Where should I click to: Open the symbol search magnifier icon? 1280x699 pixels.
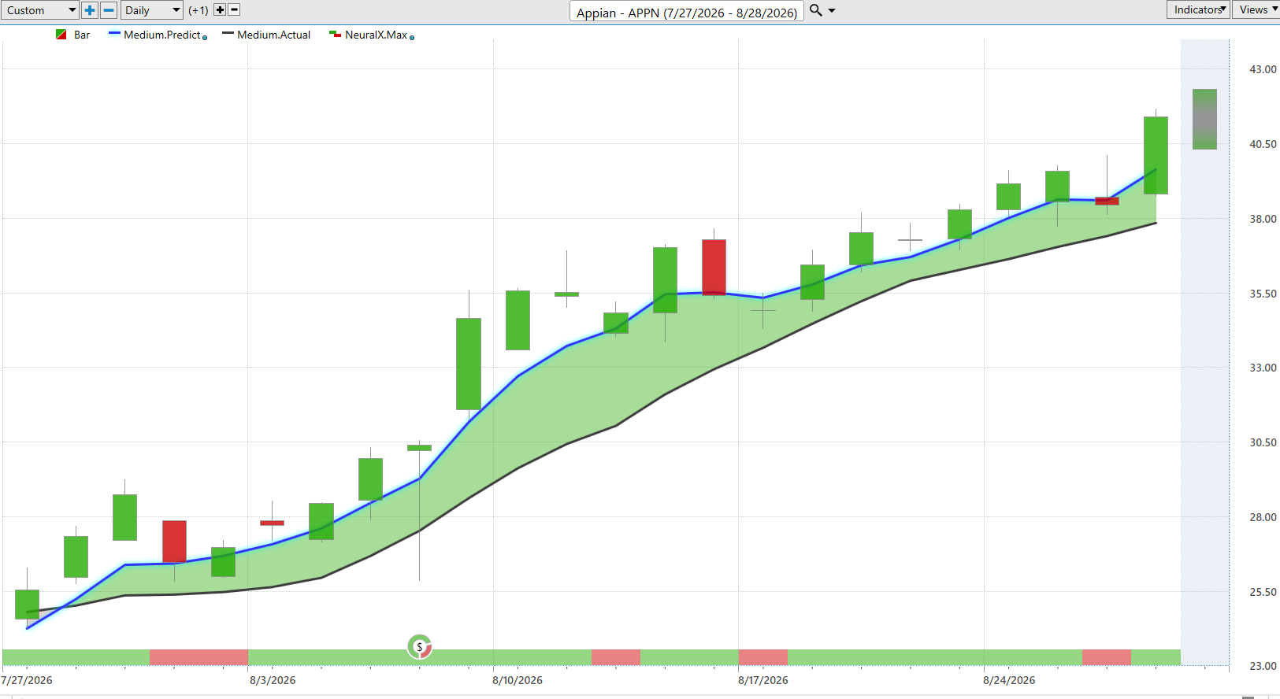pyautogui.click(x=816, y=10)
